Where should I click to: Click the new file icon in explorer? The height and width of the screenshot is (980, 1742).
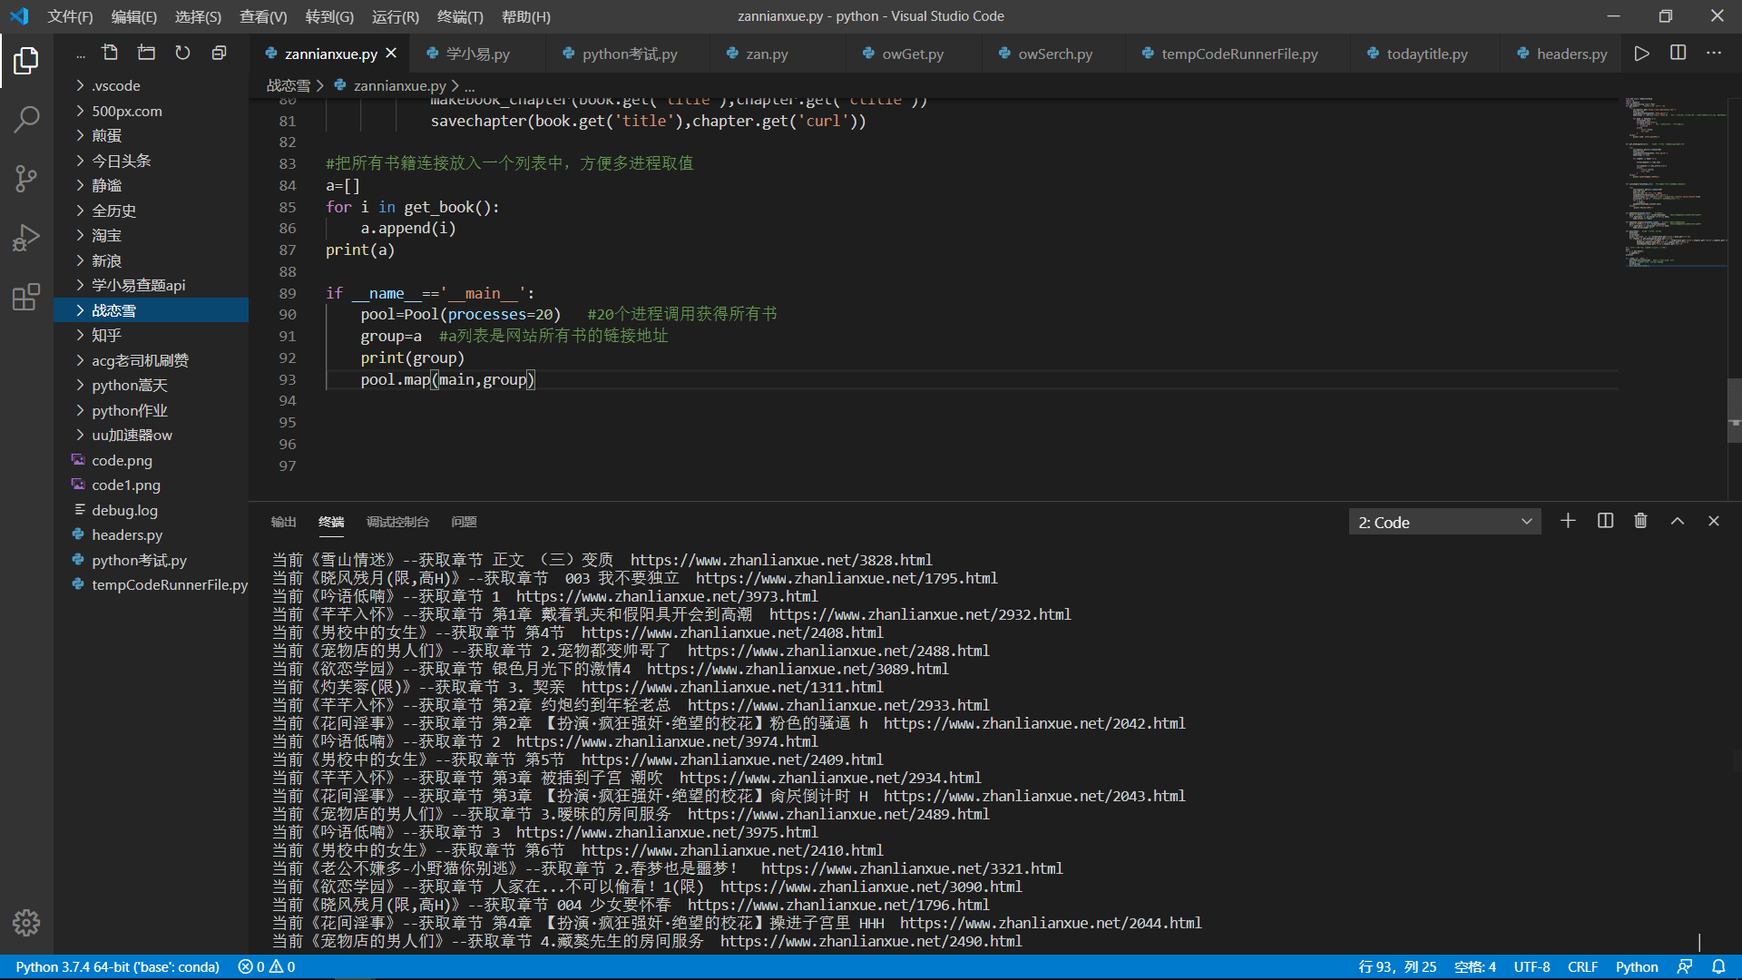pos(110,54)
